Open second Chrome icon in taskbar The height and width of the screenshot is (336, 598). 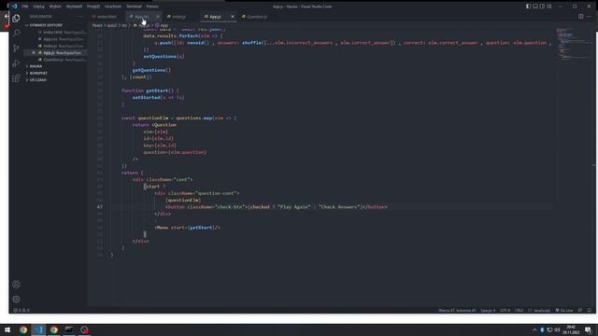[54, 329]
